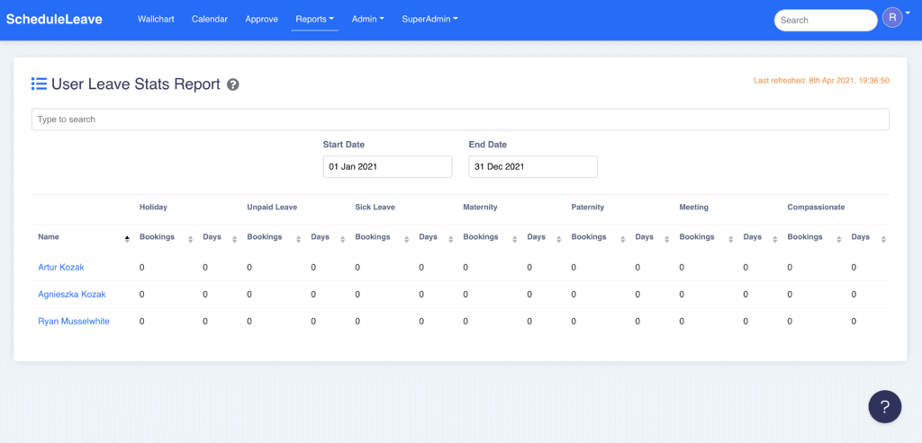Sort by Name column sort arrows
The width and height of the screenshot is (922, 443).
click(126, 238)
